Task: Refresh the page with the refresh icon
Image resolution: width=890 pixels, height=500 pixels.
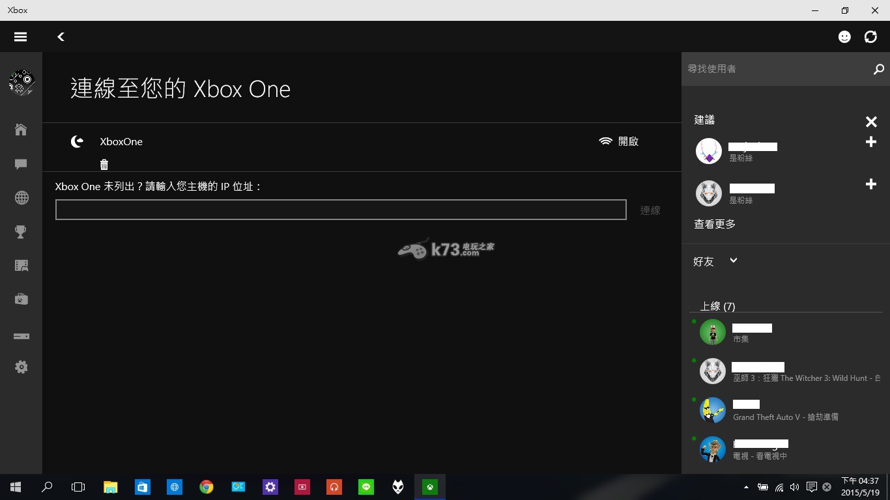Action: (x=870, y=37)
